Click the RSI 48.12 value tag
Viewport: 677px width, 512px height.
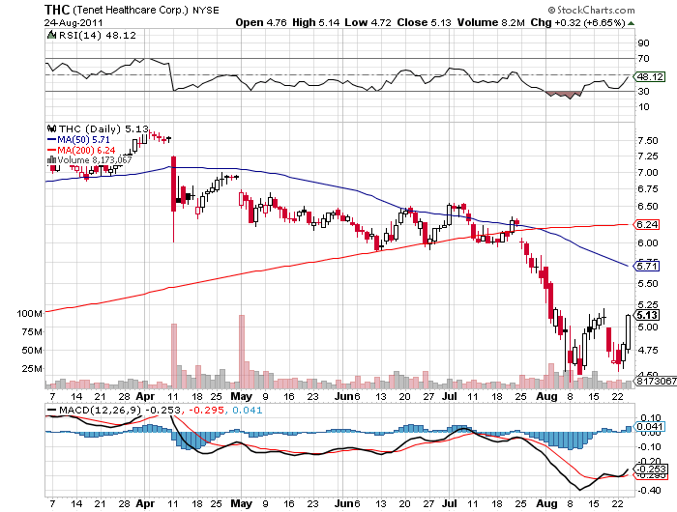650,76
